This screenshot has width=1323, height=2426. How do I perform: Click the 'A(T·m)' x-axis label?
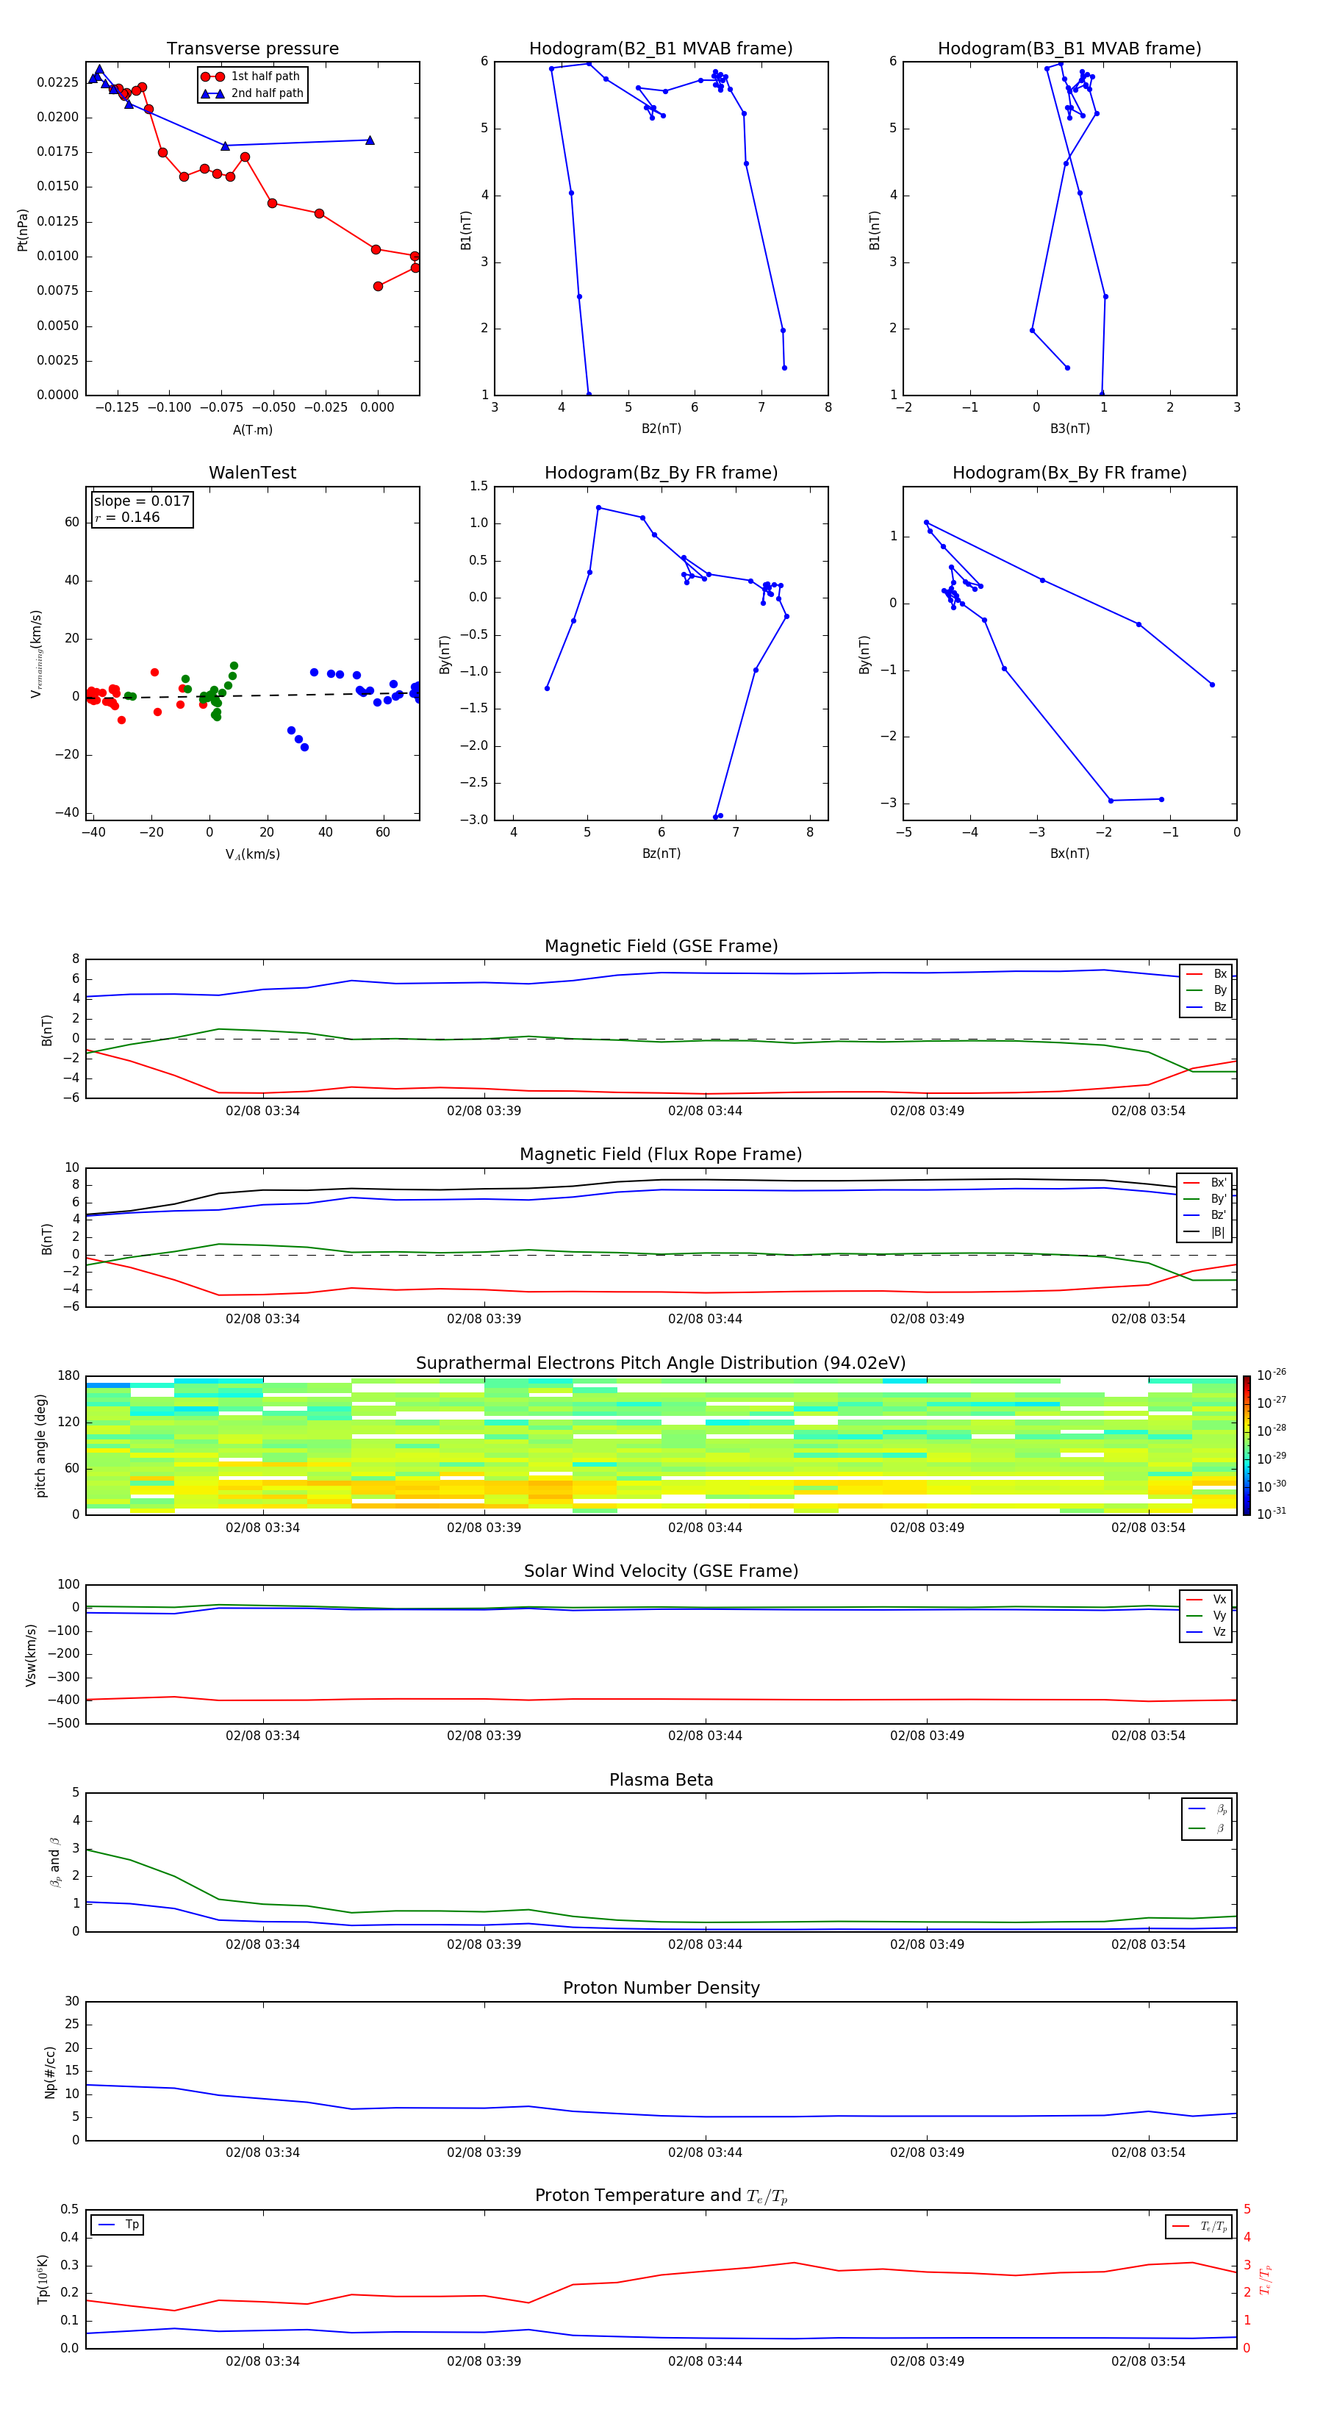click(252, 430)
